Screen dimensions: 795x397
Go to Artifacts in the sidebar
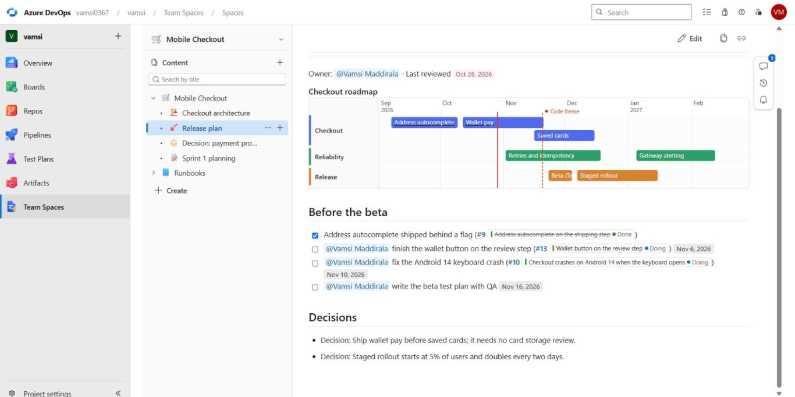(36, 183)
